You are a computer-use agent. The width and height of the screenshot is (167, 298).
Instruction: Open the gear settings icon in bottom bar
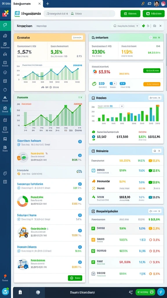point(37,292)
